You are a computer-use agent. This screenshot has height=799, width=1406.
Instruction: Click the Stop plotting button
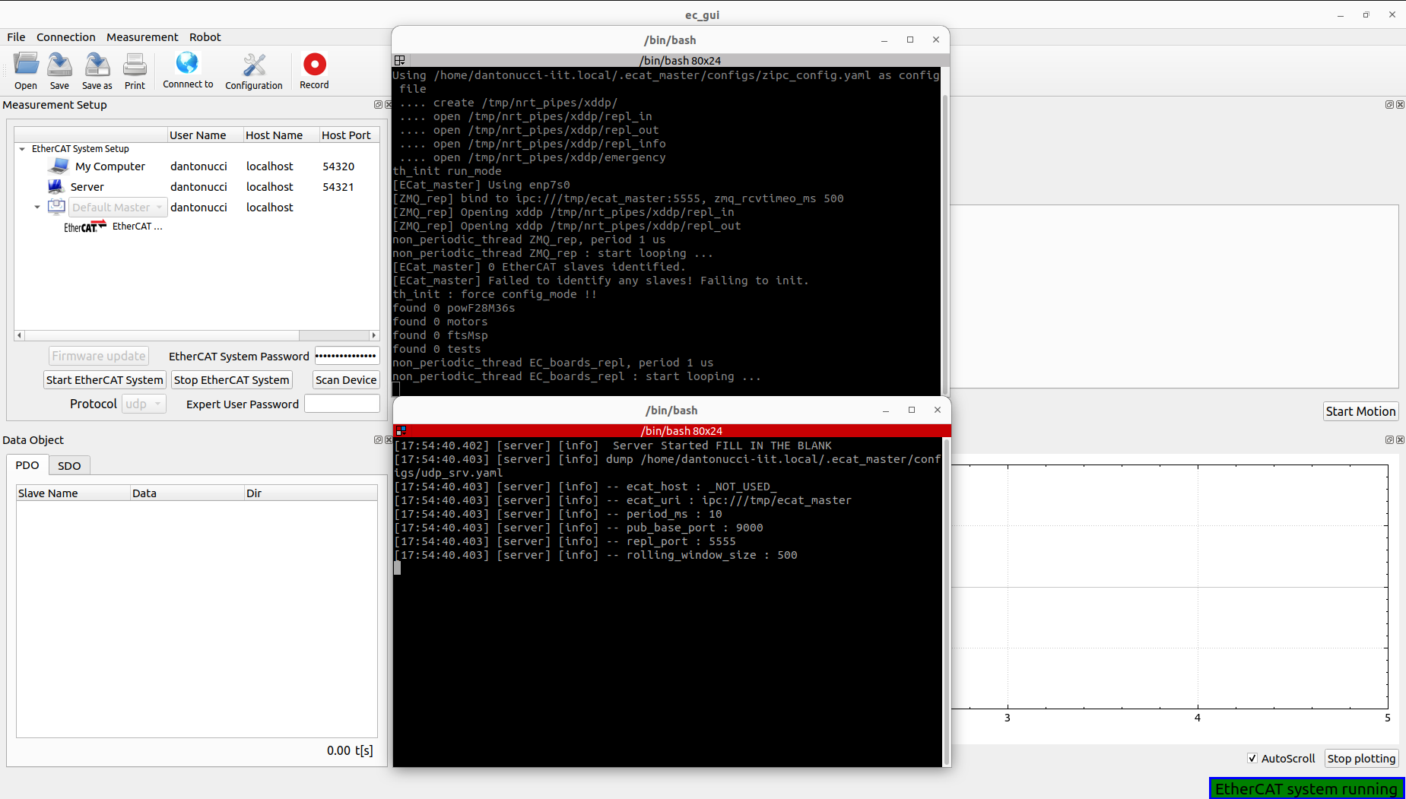coord(1361,758)
